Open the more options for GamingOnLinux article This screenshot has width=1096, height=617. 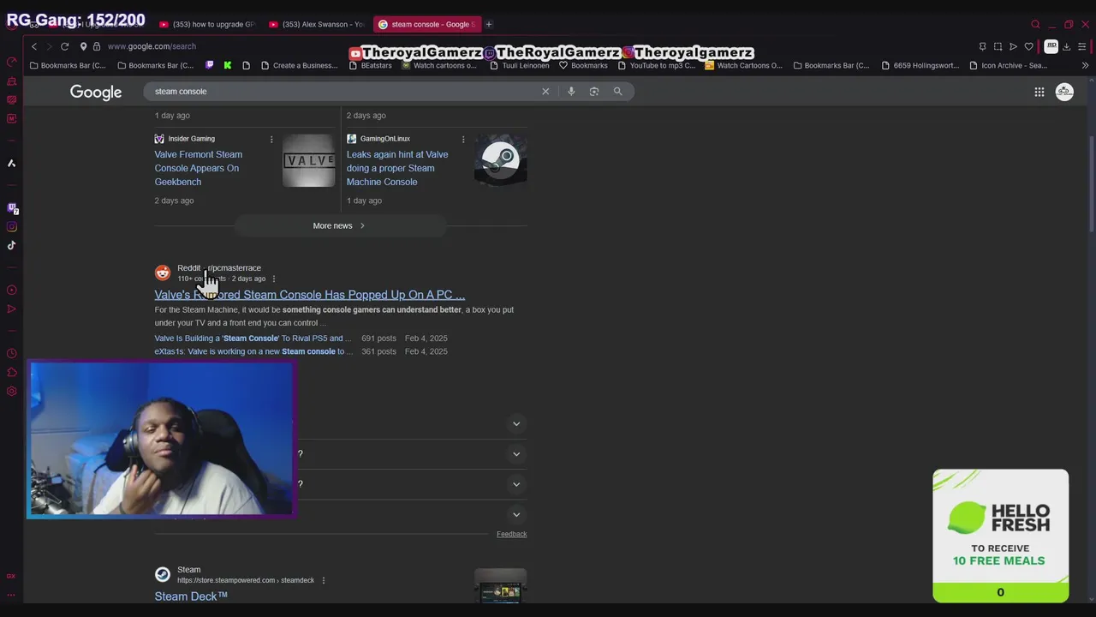click(x=463, y=139)
